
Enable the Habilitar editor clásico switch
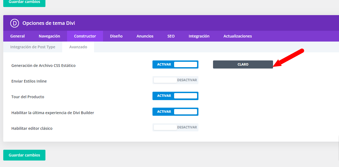click(x=175, y=127)
